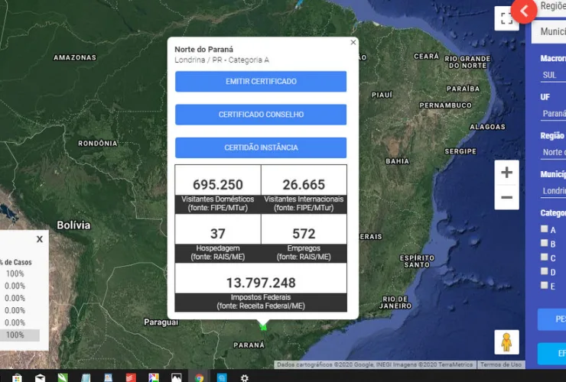Click the 13.797.248 Impostos Federais value
This screenshot has width=566, height=382.
point(261,283)
